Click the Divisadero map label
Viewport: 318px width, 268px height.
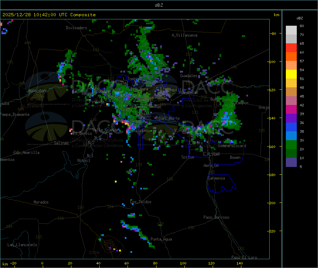coord(76,28)
